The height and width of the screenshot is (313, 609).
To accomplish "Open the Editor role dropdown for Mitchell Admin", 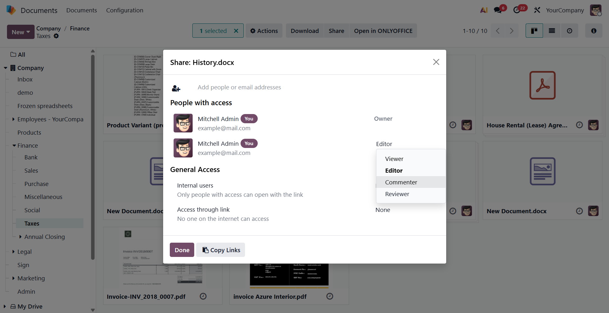I will pos(384,144).
